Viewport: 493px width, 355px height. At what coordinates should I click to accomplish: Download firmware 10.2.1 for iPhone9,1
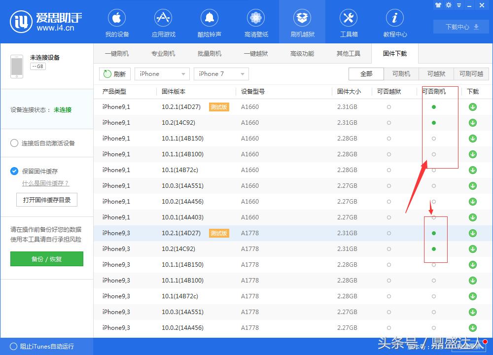tap(472, 106)
